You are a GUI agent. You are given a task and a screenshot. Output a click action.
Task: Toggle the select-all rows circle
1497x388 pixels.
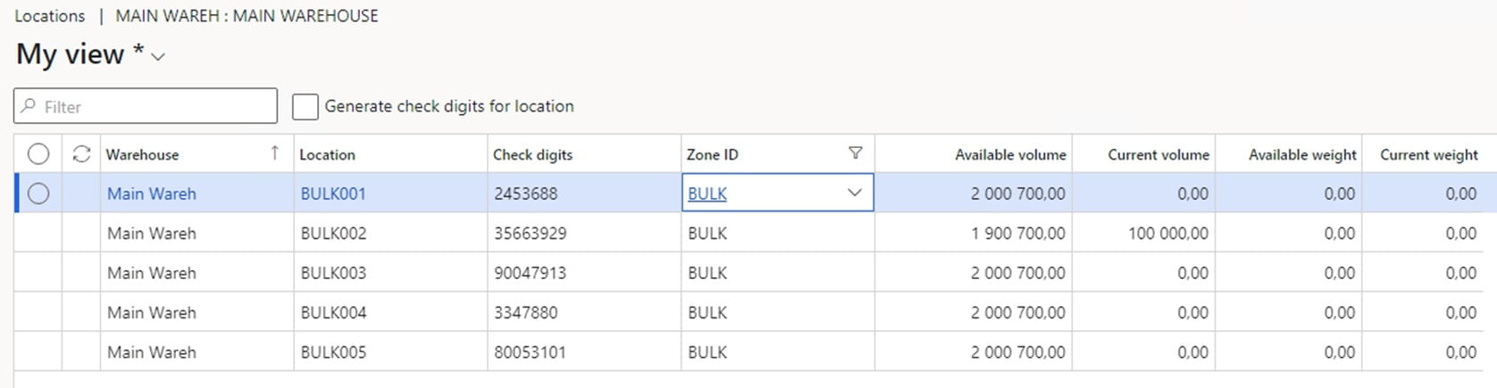click(x=38, y=154)
